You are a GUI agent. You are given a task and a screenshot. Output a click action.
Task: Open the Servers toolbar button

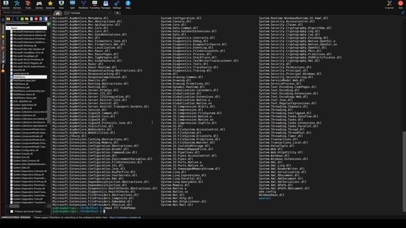pyautogui.click(x=17, y=4)
